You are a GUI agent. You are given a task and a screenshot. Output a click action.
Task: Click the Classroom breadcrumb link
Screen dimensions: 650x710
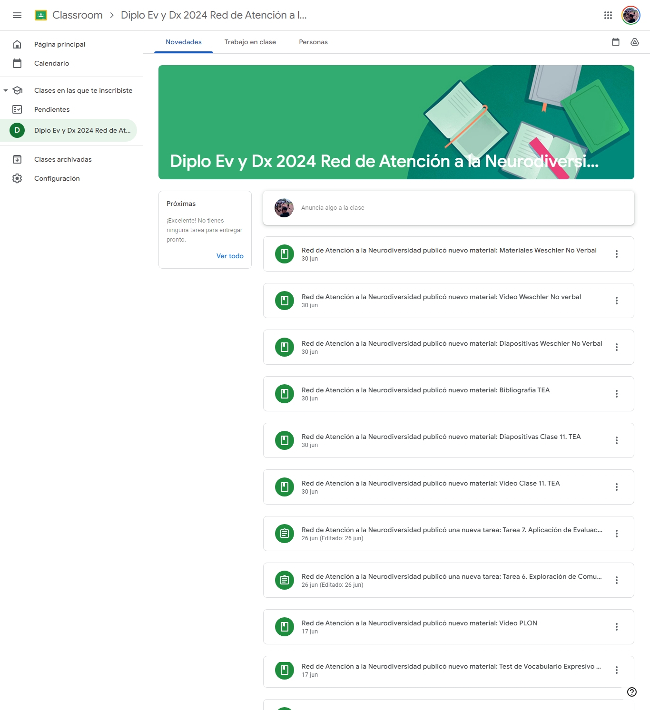coord(78,15)
